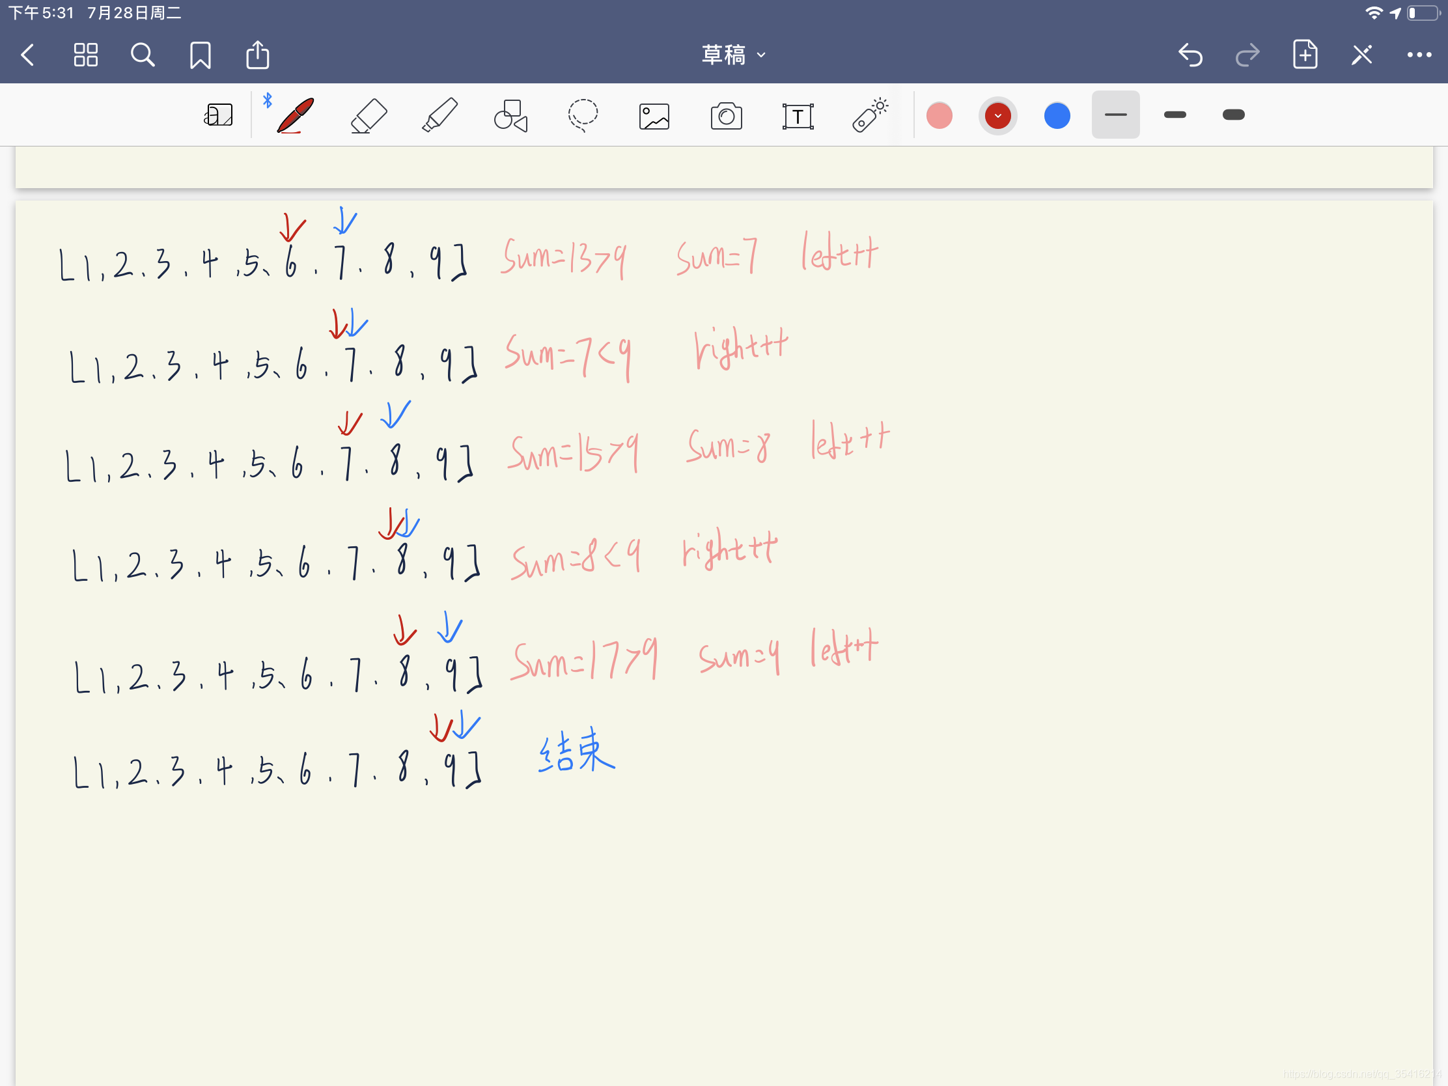Open the share and export menu
Image resolution: width=1448 pixels, height=1086 pixels.
257,55
